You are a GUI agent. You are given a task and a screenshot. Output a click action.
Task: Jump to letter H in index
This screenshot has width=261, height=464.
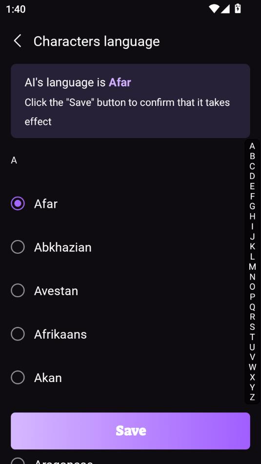252,217
